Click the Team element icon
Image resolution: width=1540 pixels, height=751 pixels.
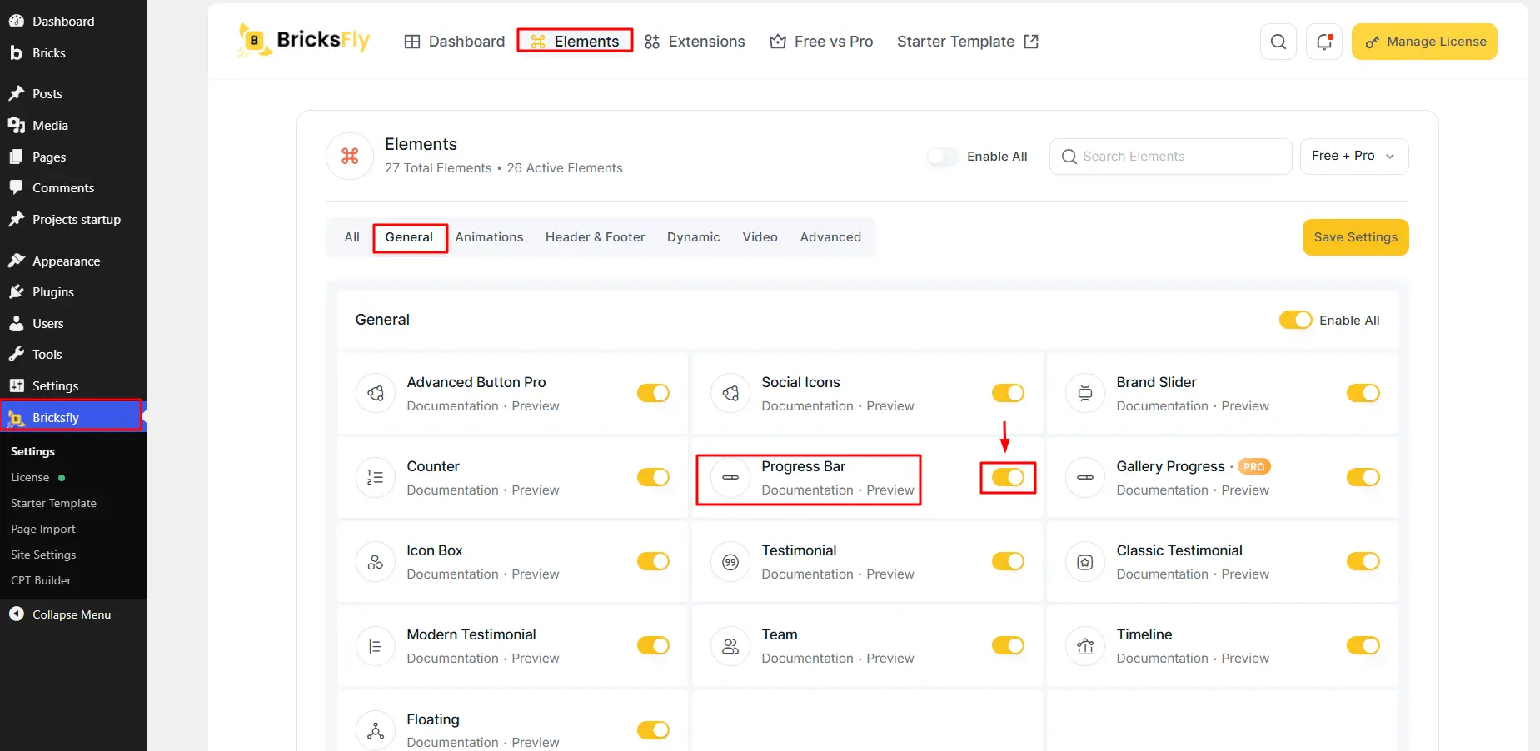(x=730, y=646)
